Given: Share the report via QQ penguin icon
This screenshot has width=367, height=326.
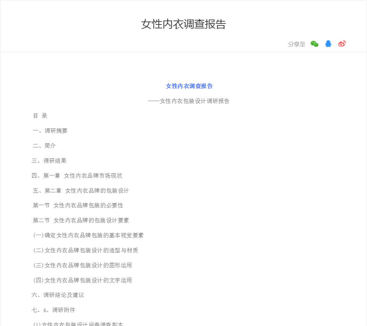Looking at the screenshot, I should pyautogui.click(x=328, y=44).
